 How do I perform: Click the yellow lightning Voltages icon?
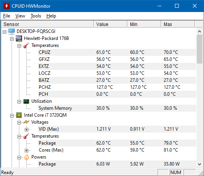26,122
